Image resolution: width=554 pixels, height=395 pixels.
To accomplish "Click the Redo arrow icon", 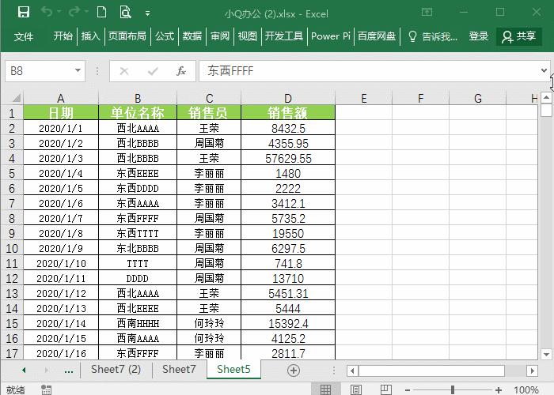I will click(74, 12).
